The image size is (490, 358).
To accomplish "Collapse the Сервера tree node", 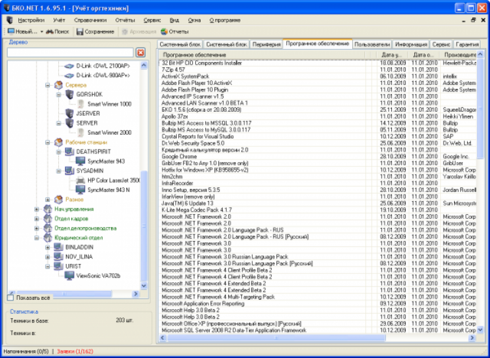I will (x=48, y=85).
